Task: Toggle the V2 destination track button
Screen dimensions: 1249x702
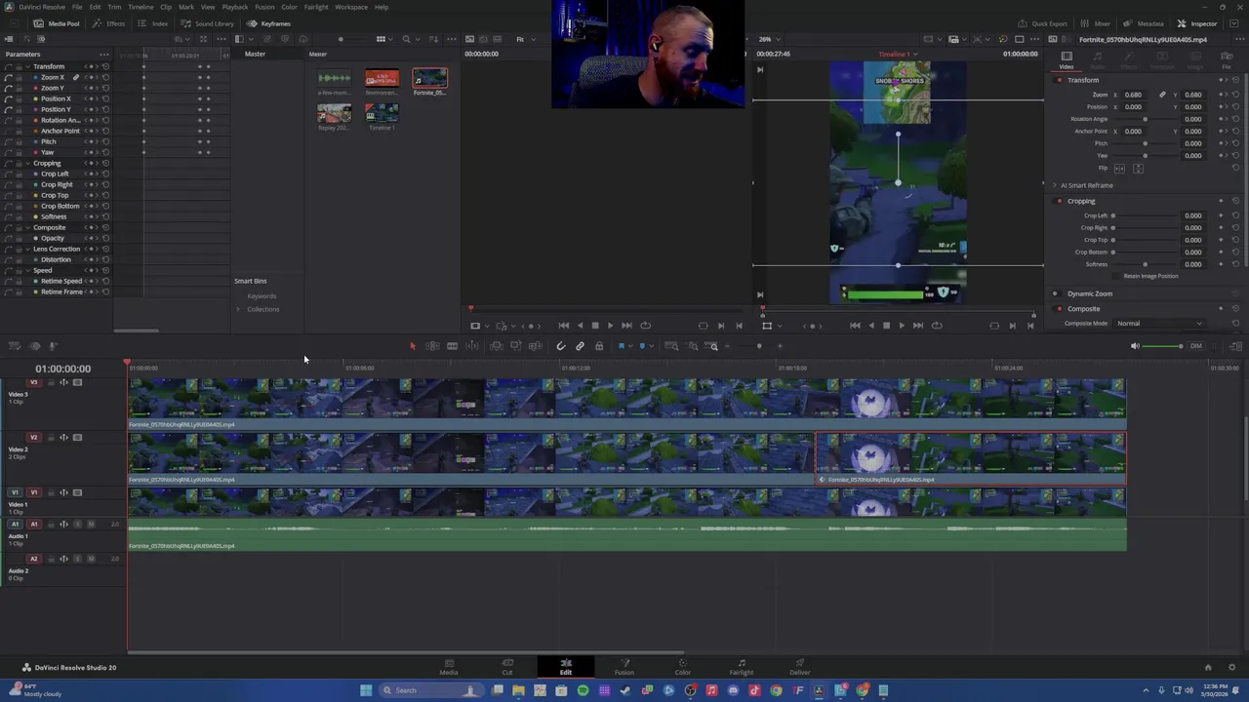Action: 33,438
